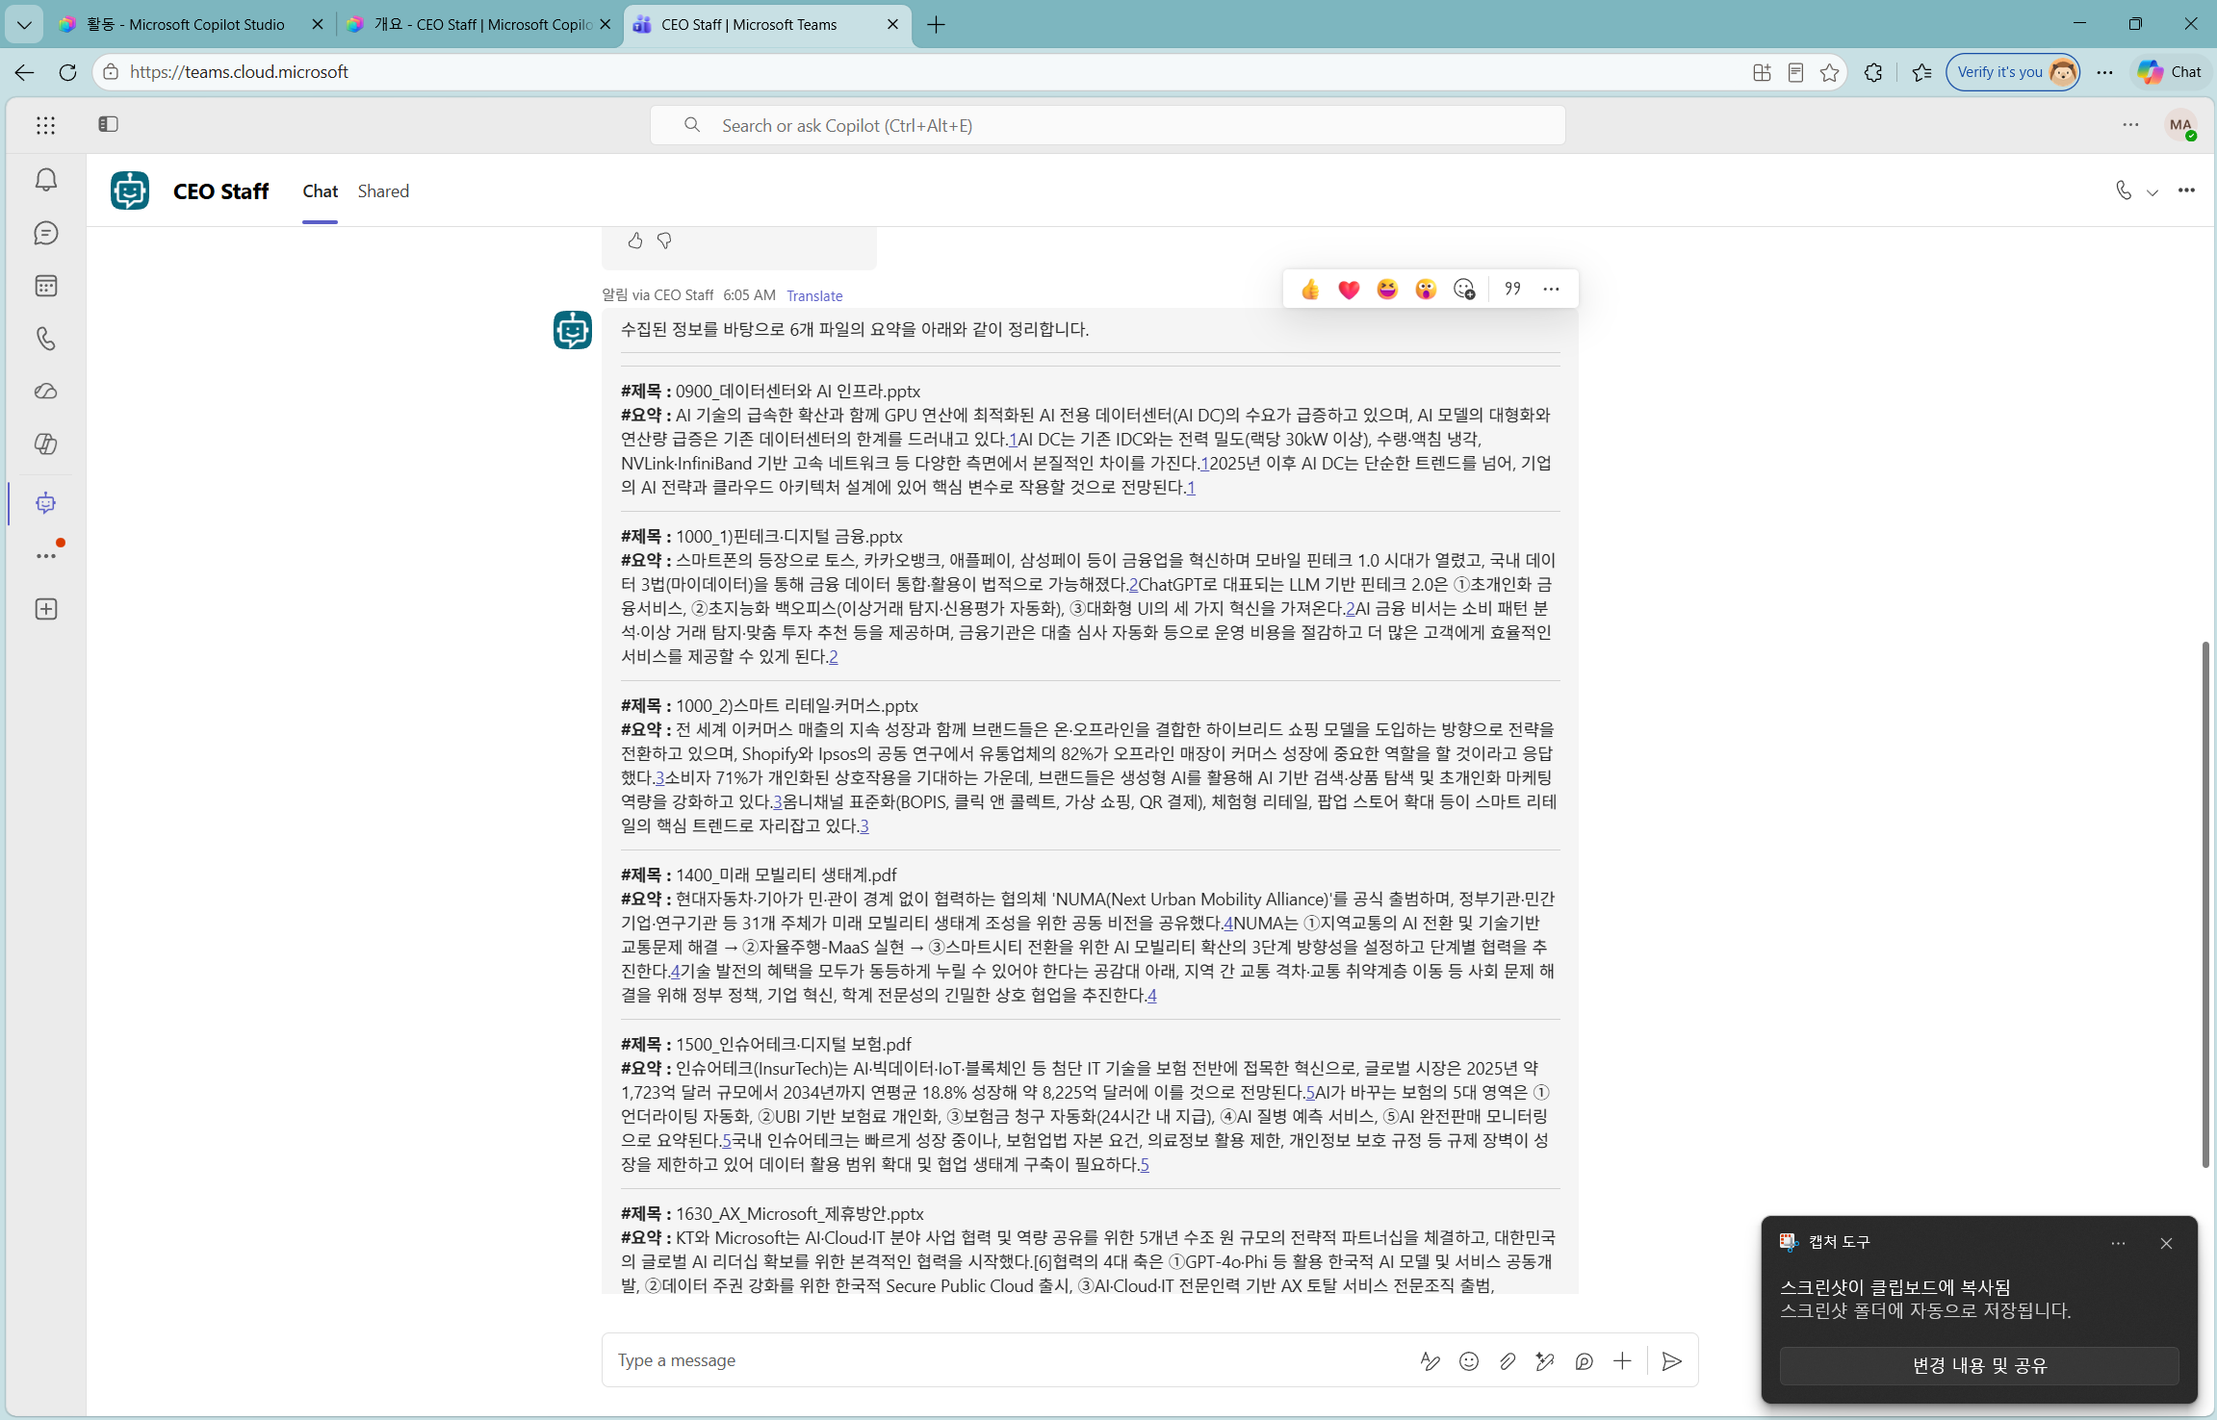
Task: Focus the Type a message field
Action: [x=1011, y=1360]
